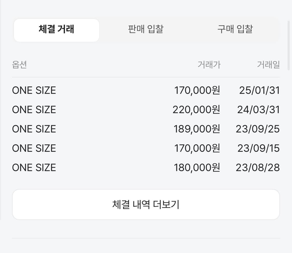Click the 24/03/31 trade date
The width and height of the screenshot is (292, 253).
pos(259,110)
